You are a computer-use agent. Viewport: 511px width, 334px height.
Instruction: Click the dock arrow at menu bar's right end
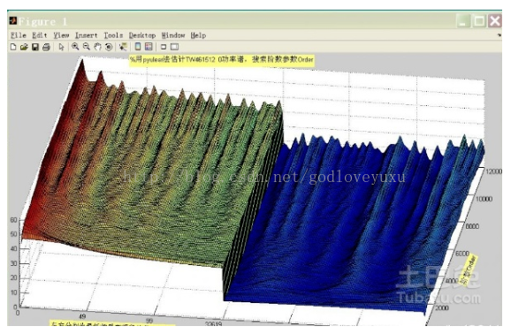[x=499, y=34]
